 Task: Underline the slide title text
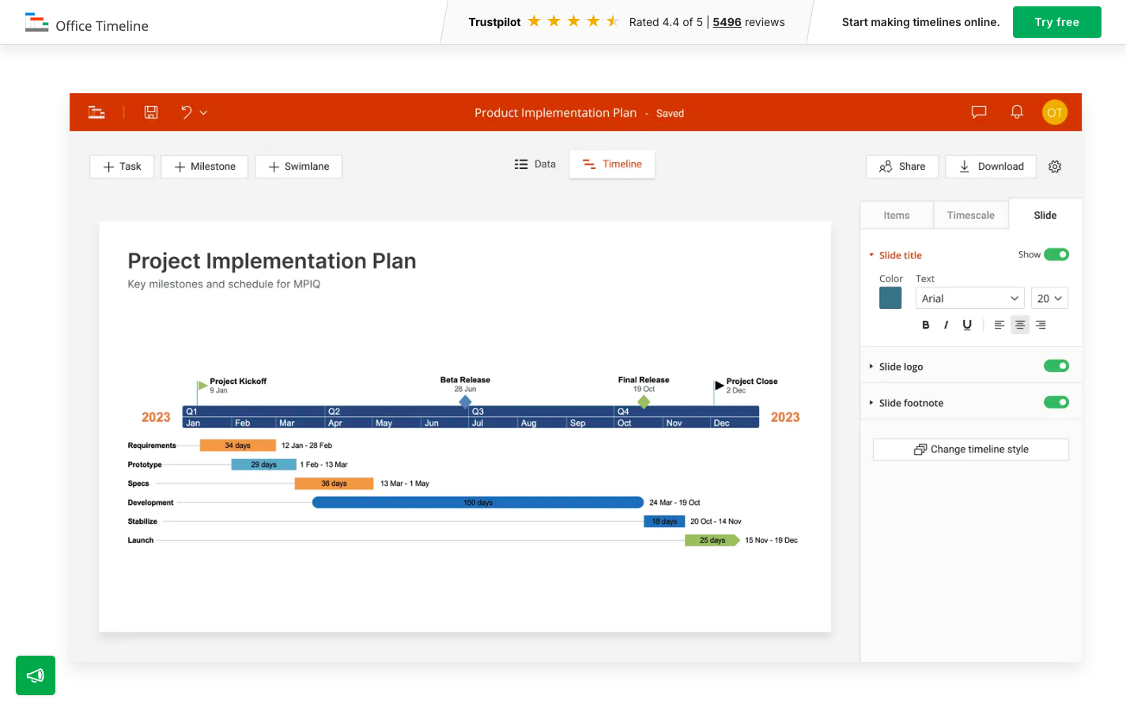(x=966, y=325)
